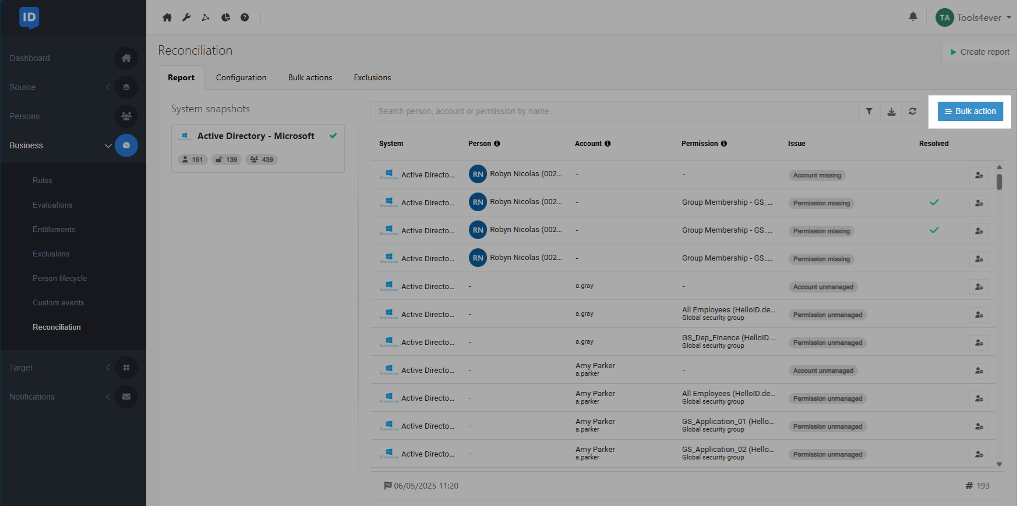
Task: Click Person column info icon
Action: (497, 144)
